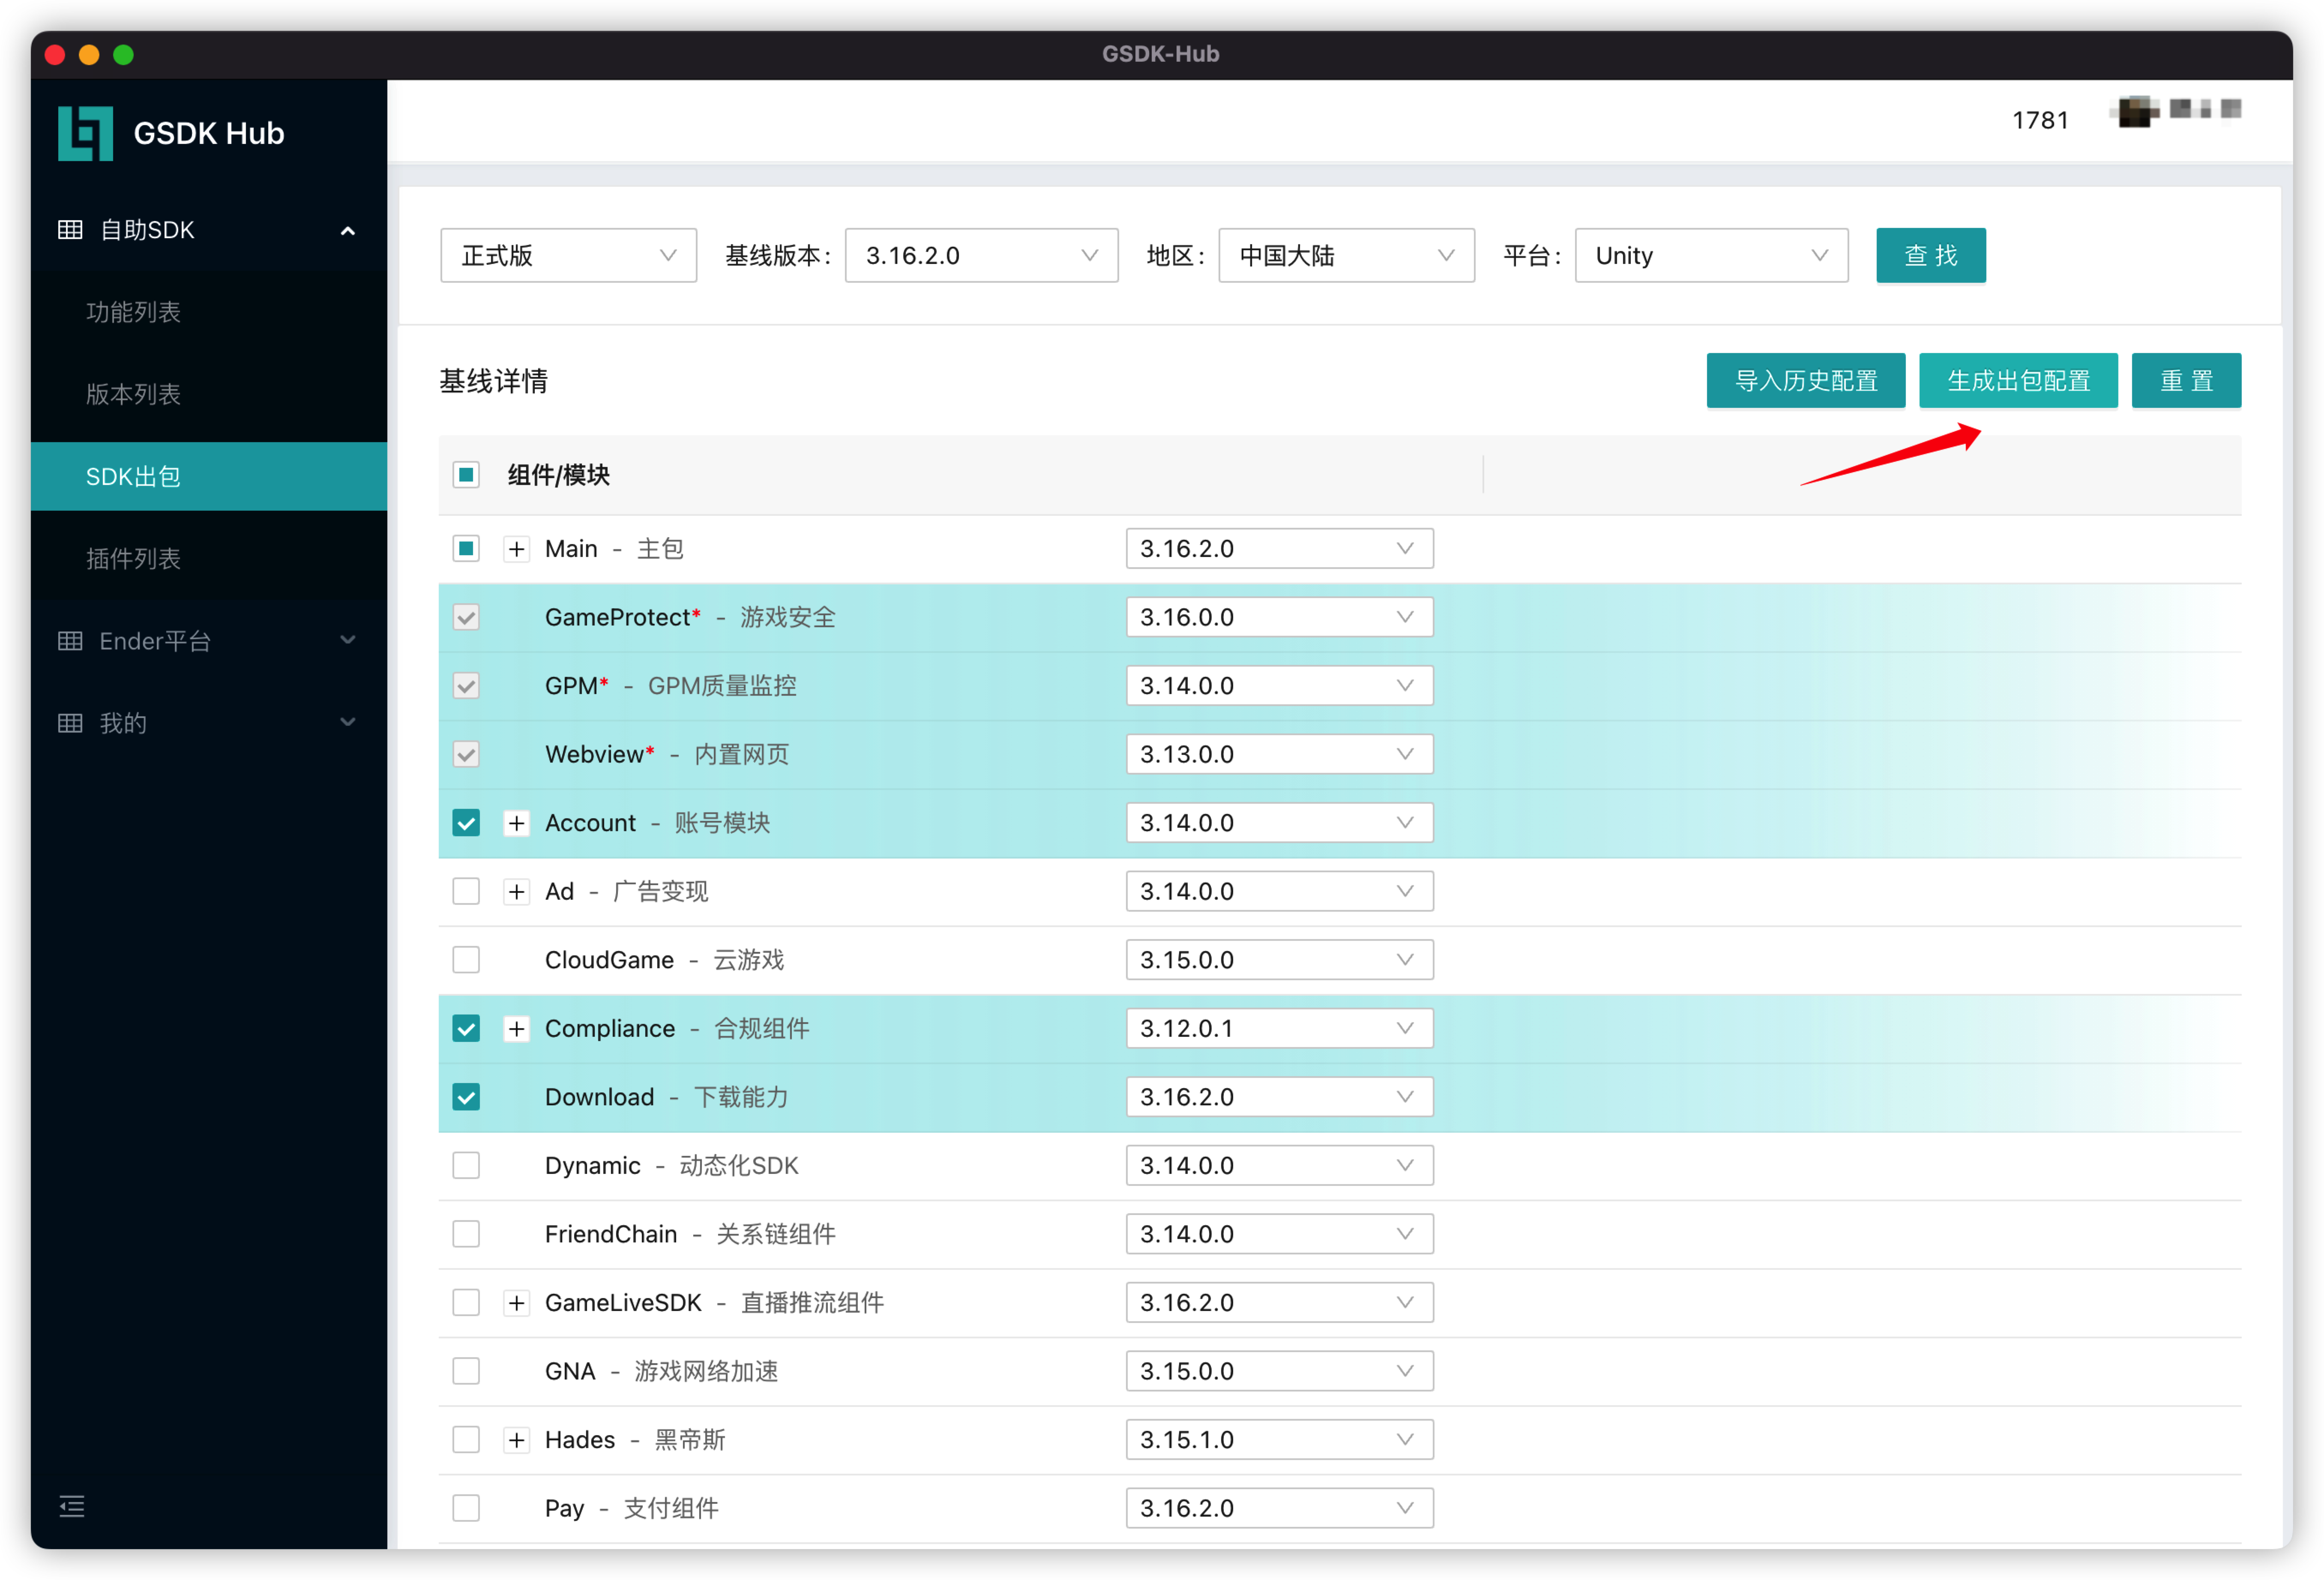This screenshot has width=2324, height=1580.
Task: Click the GSDK Hub logo icon
Action: coord(85,133)
